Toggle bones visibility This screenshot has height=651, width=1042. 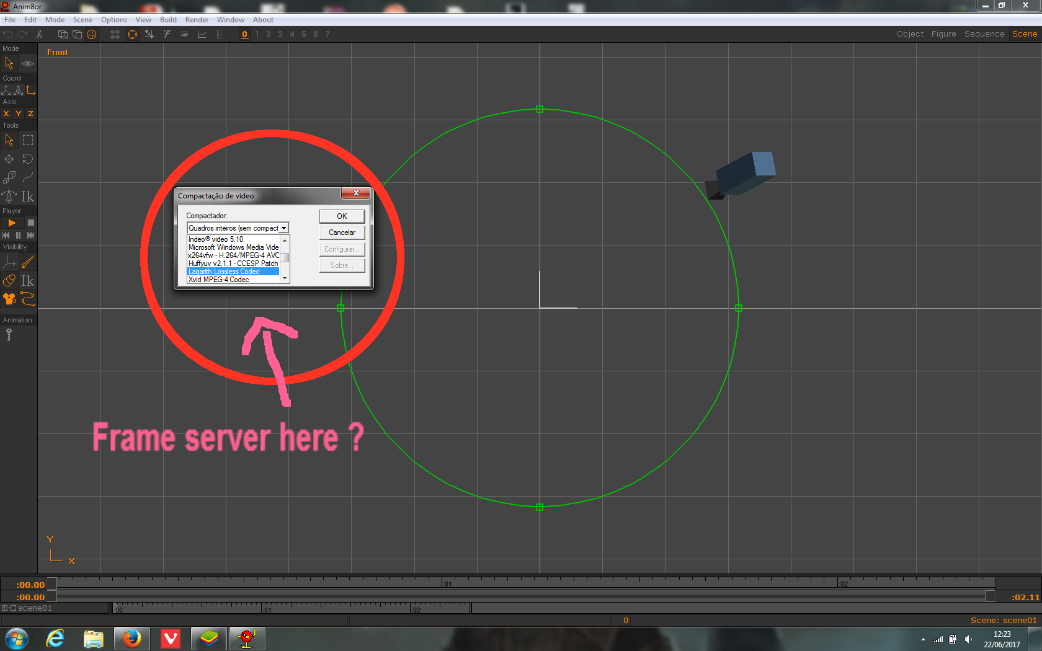pyautogui.click(x=28, y=262)
